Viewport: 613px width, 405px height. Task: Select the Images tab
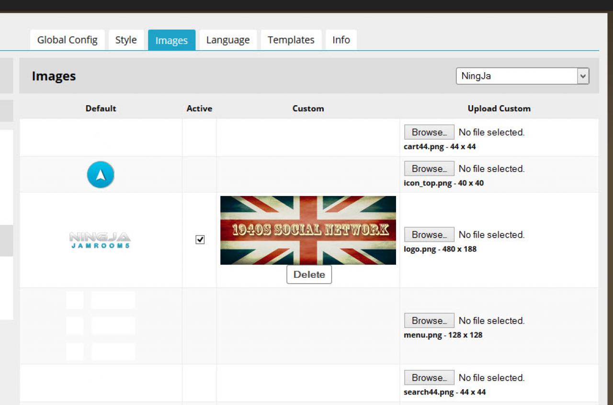pyautogui.click(x=171, y=41)
